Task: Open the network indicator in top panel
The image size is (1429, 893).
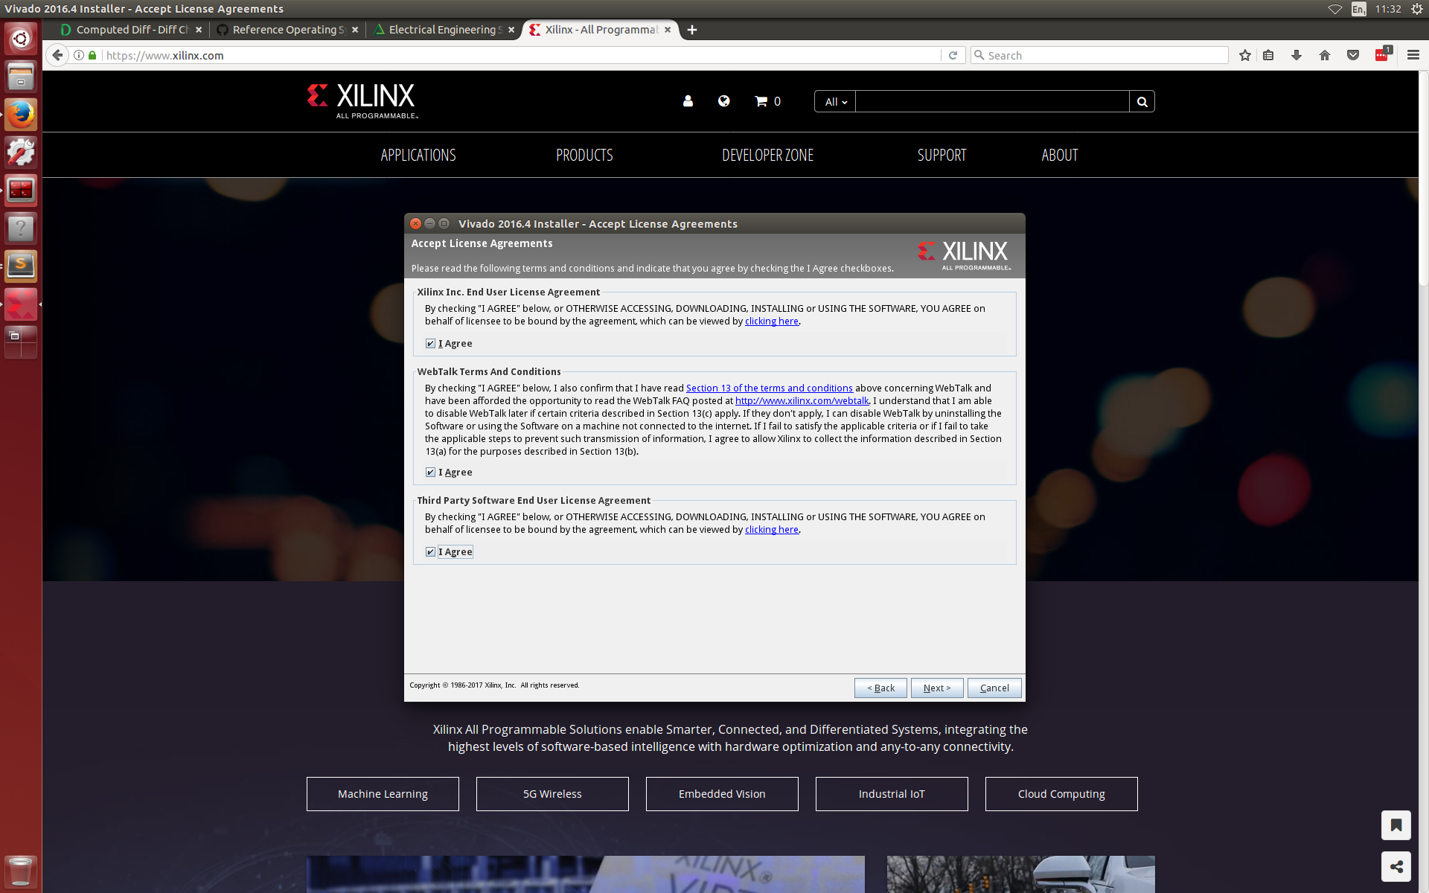Action: [1335, 9]
